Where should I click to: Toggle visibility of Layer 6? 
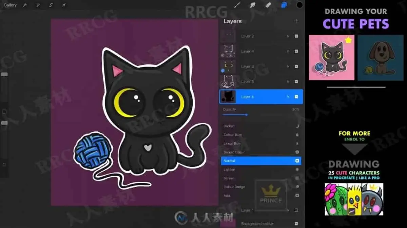tap(296, 97)
